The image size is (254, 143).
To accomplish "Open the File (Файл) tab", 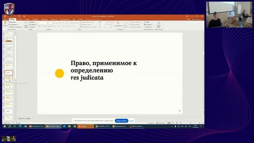I will [x=5, y=19].
